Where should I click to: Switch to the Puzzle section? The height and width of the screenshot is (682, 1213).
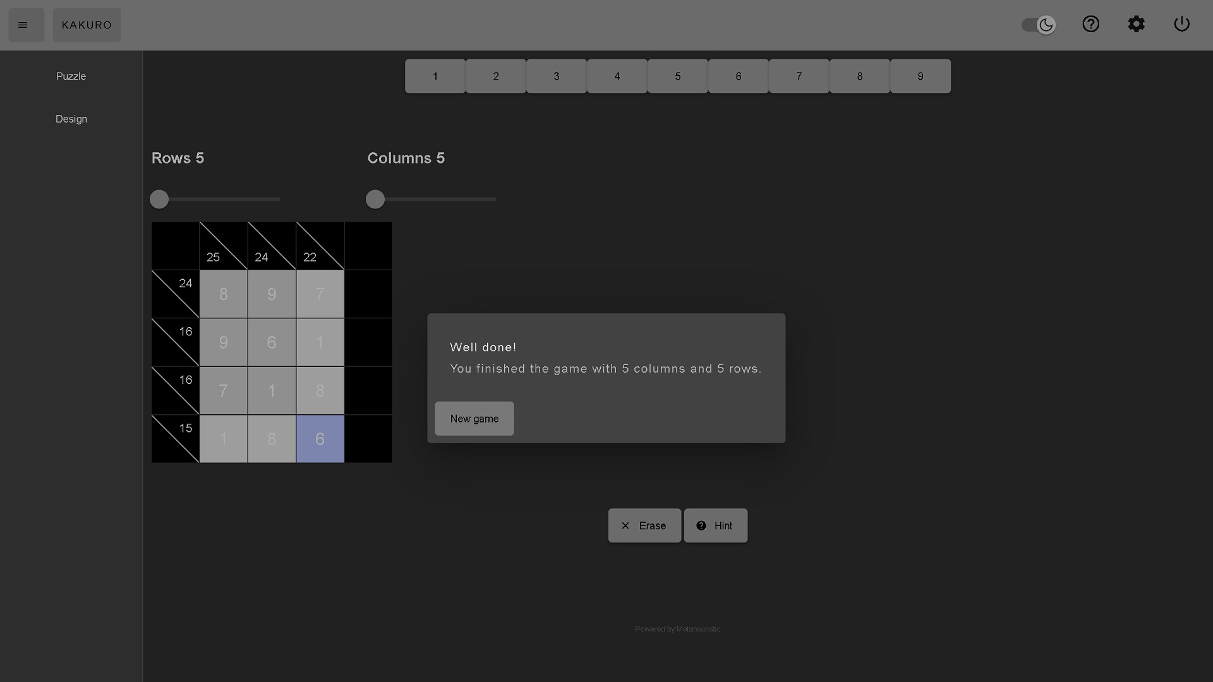[71, 76]
